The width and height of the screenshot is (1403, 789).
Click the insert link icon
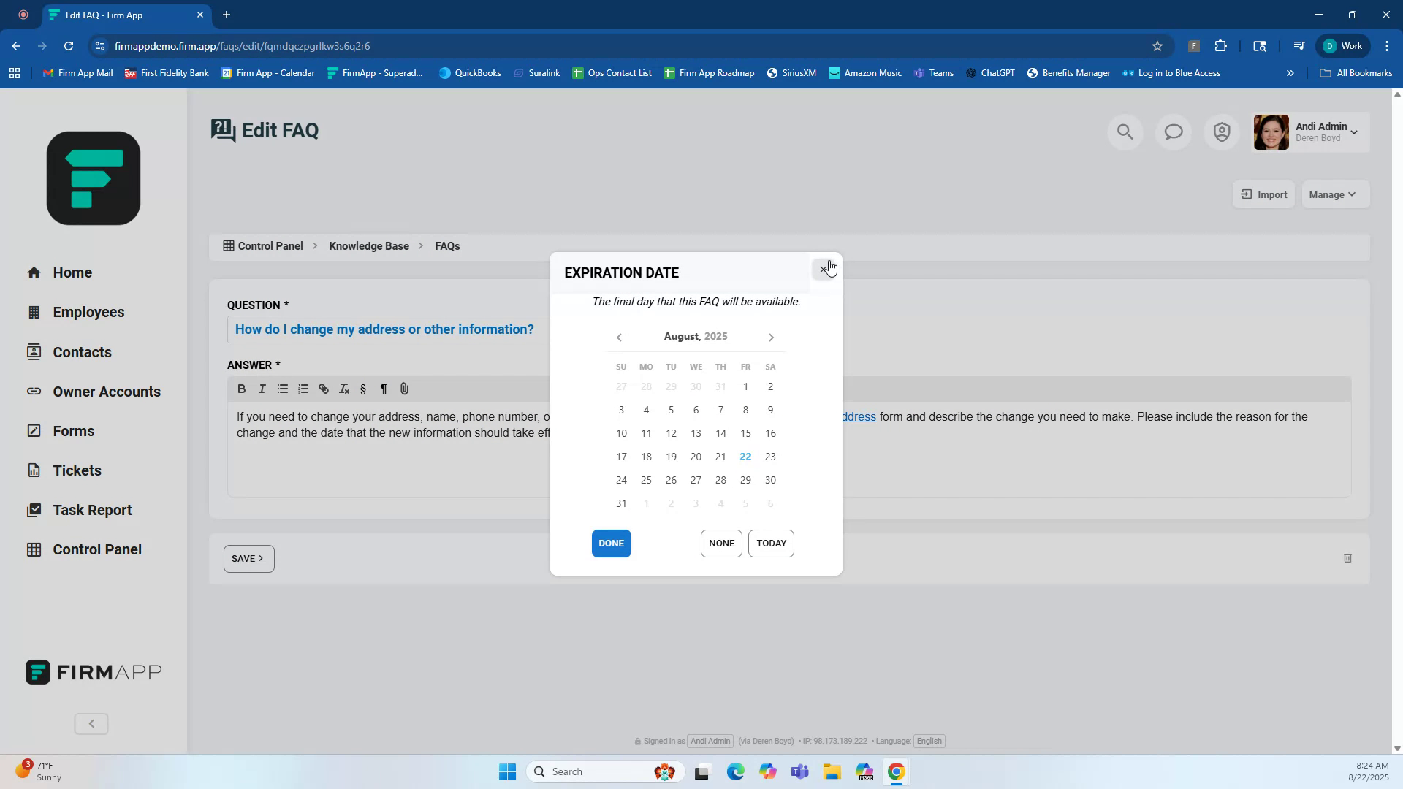tap(324, 389)
